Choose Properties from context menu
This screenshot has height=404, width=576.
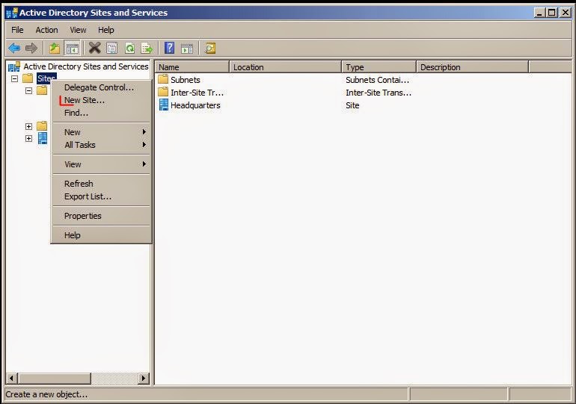pos(101,216)
